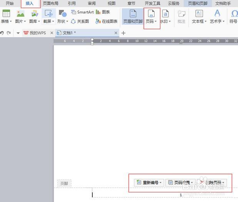Expand the 图片 dropdown arrow

coord(25,22)
